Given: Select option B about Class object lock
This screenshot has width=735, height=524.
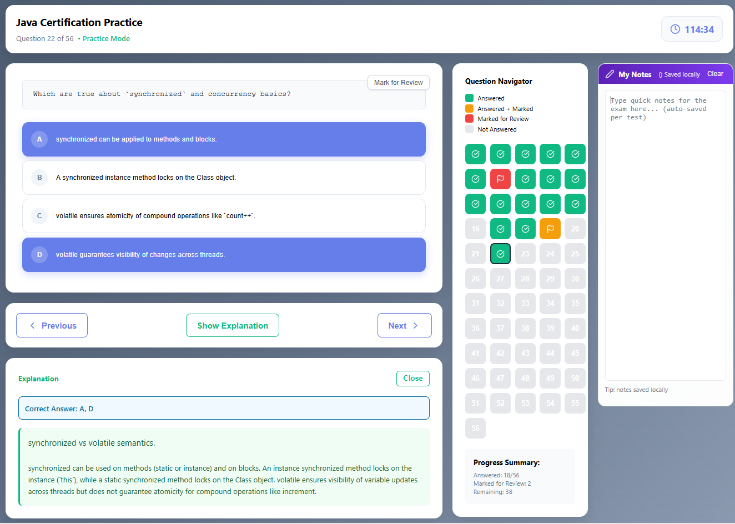Looking at the screenshot, I should click(224, 178).
